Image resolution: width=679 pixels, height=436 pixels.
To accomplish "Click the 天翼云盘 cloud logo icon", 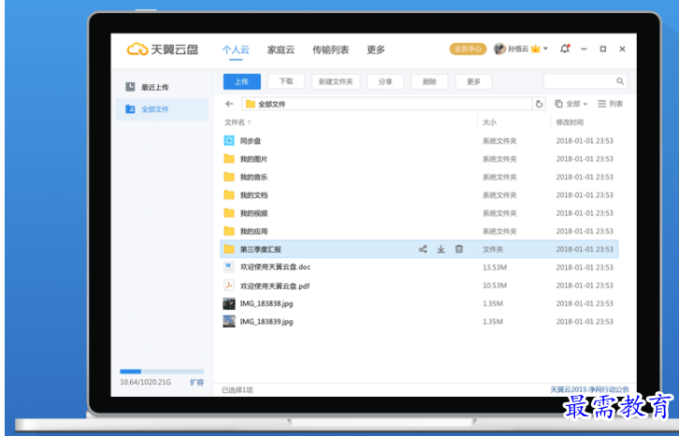I will coord(137,50).
